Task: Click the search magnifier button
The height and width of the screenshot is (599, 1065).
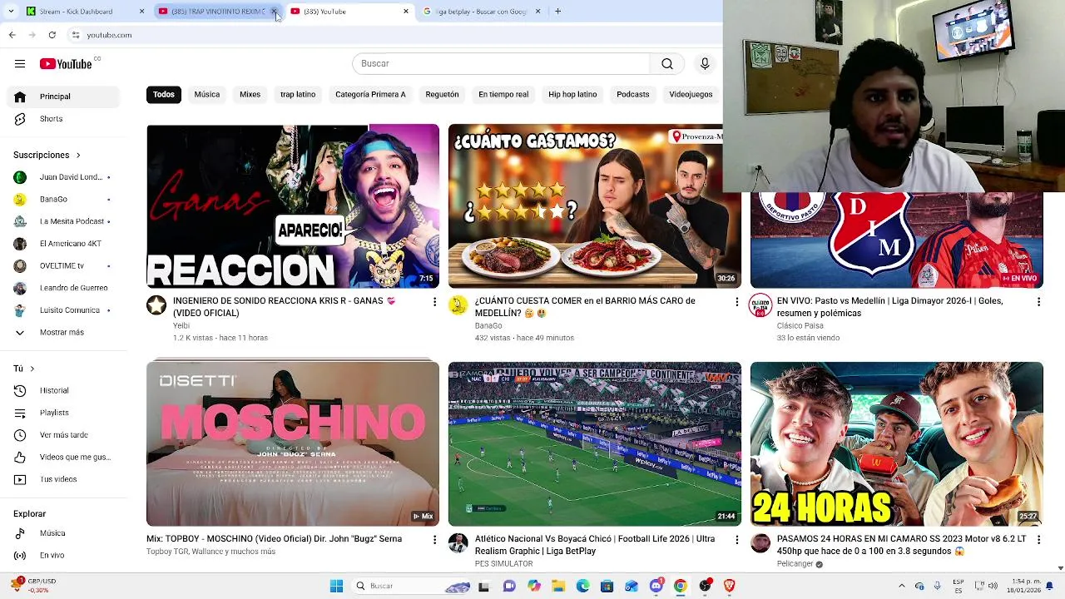Action: [667, 64]
